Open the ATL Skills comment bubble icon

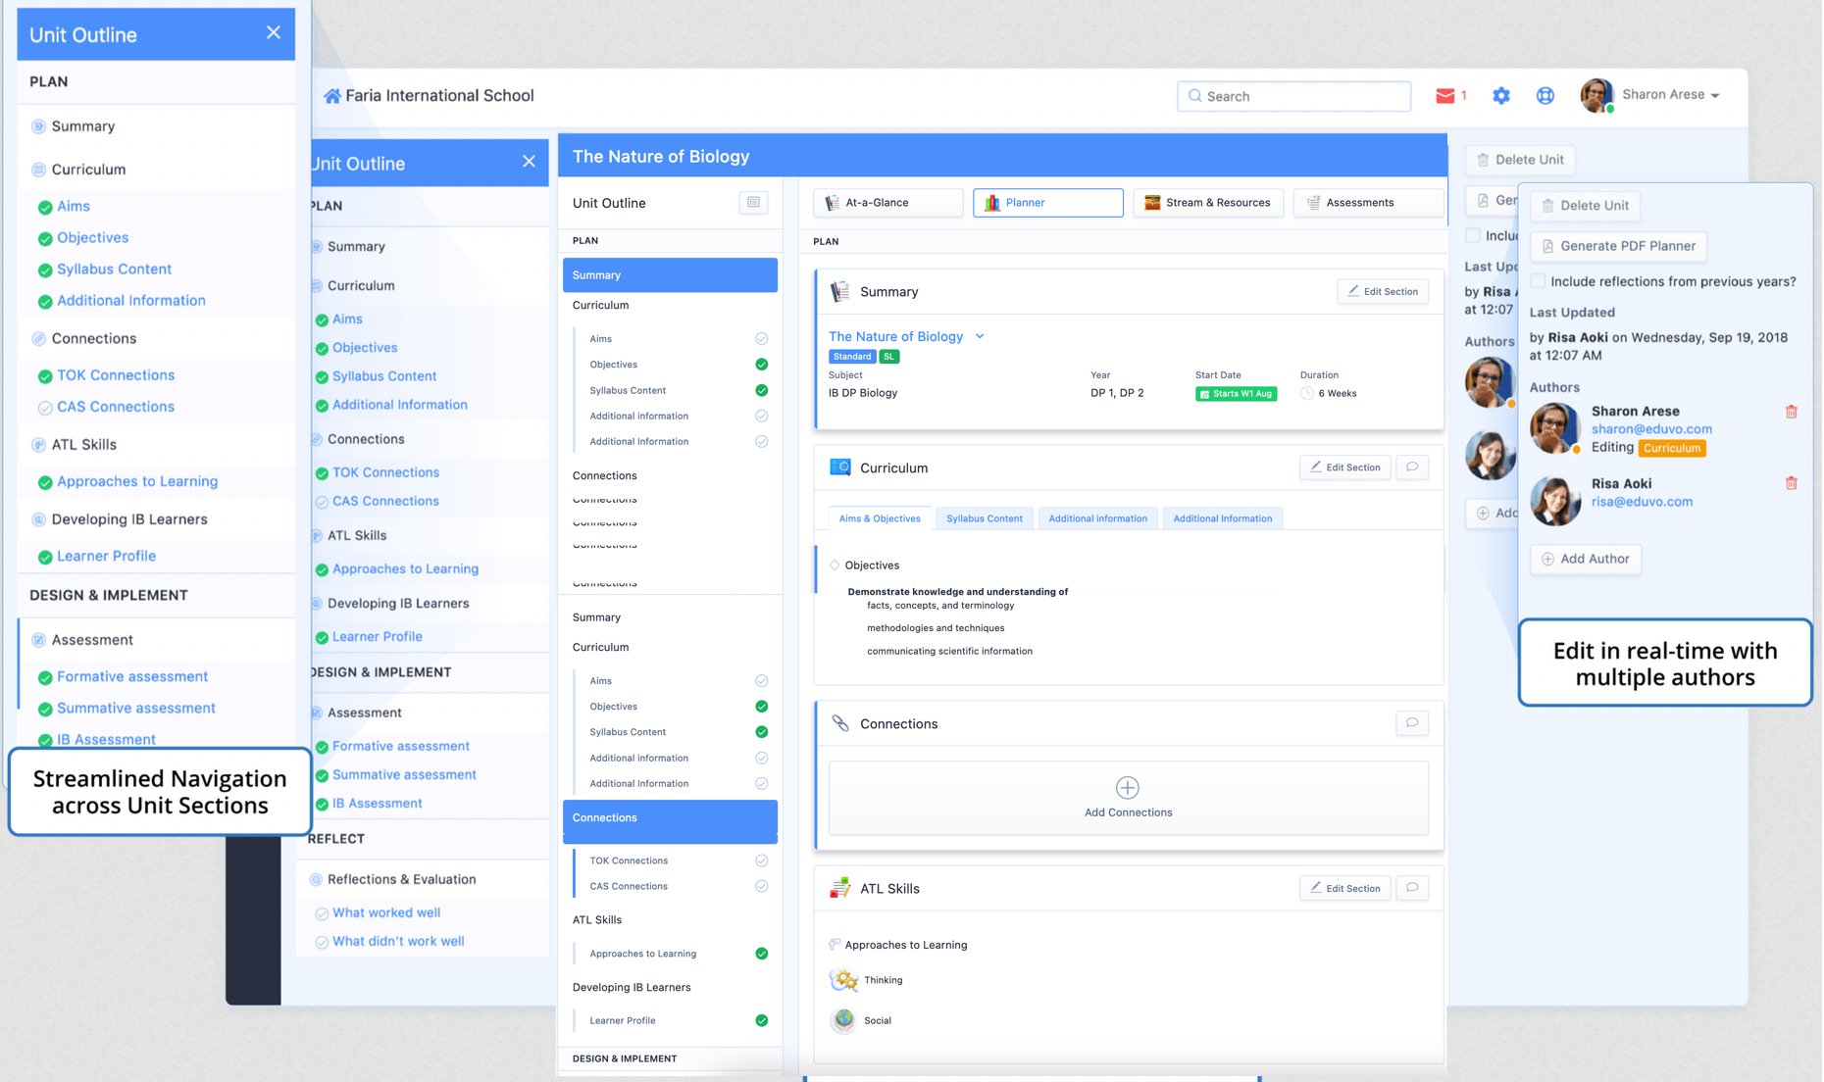click(x=1412, y=888)
